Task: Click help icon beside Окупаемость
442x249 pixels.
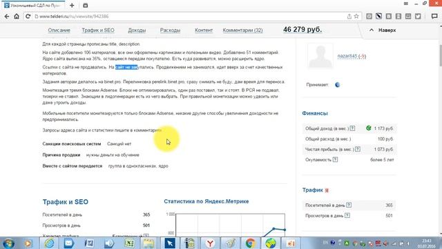Action: point(335,160)
